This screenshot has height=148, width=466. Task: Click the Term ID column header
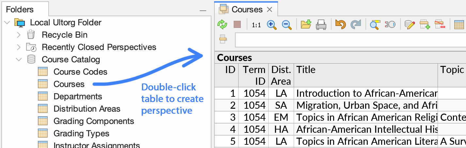tap(253, 75)
